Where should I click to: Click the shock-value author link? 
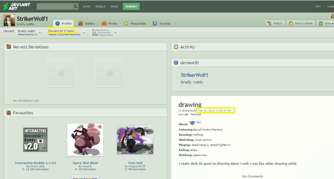[x=37, y=166]
